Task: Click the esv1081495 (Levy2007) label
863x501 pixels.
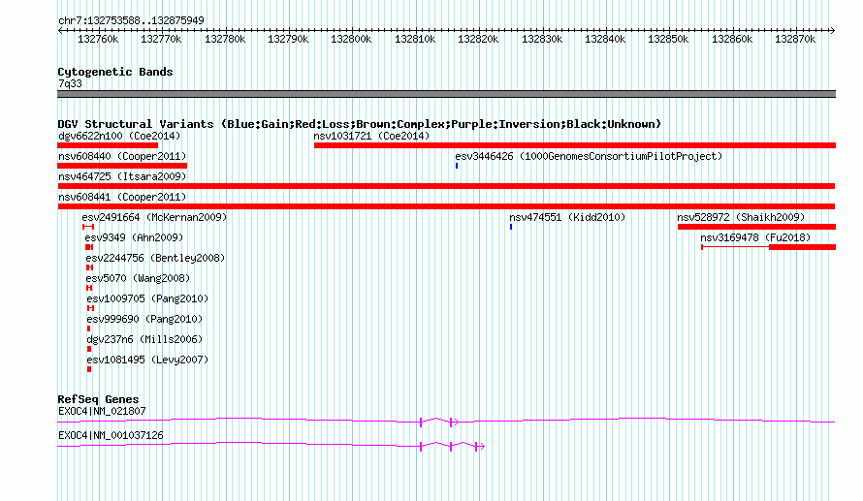Action: coord(147,360)
